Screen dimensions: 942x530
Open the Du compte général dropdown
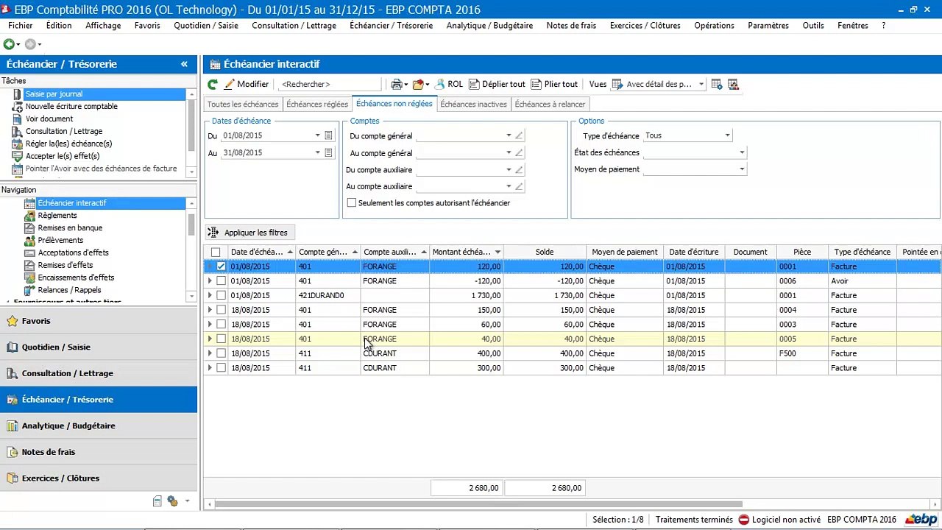(x=509, y=136)
